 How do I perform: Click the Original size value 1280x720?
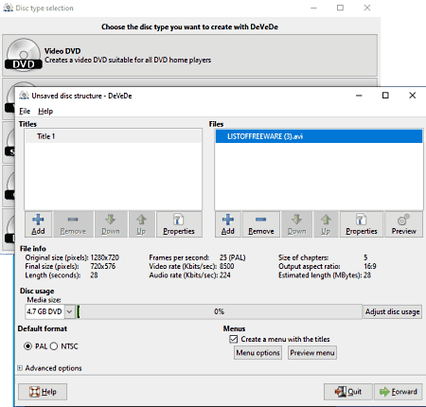(x=105, y=257)
